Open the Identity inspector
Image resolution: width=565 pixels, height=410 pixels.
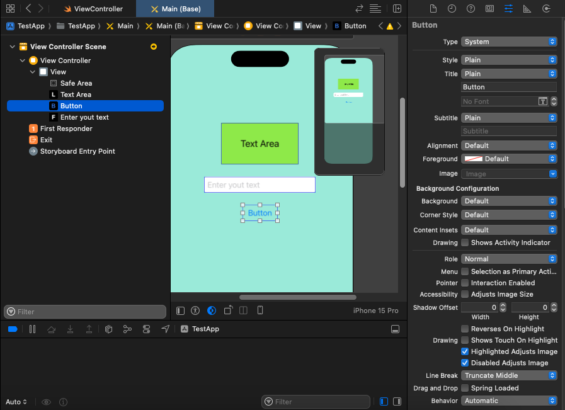pos(489,9)
